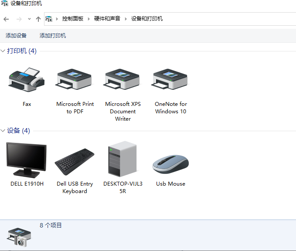The height and width of the screenshot is (251, 296).
Task: Go back with the left arrow
Action: 6,19
